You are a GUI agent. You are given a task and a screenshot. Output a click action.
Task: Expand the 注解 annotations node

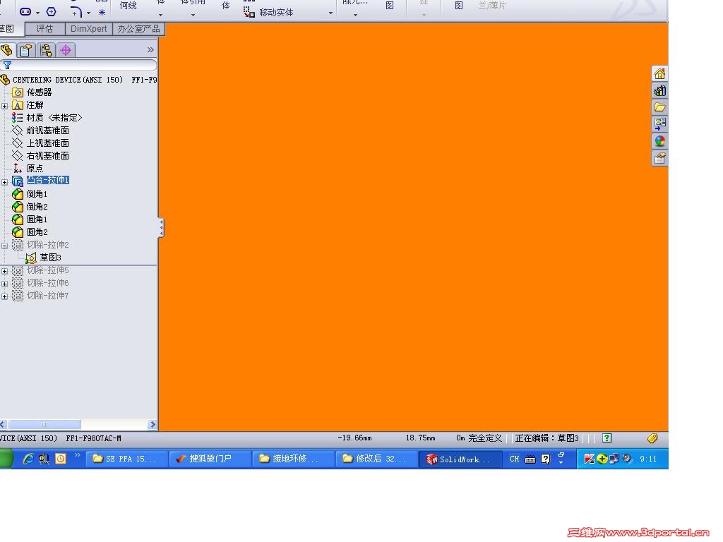tap(5, 106)
